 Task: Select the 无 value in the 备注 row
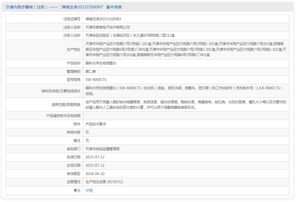tap(87, 141)
